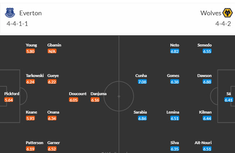235x153 pixels.
Task: Select Onana in the Everton midfield
Action: coord(53,112)
